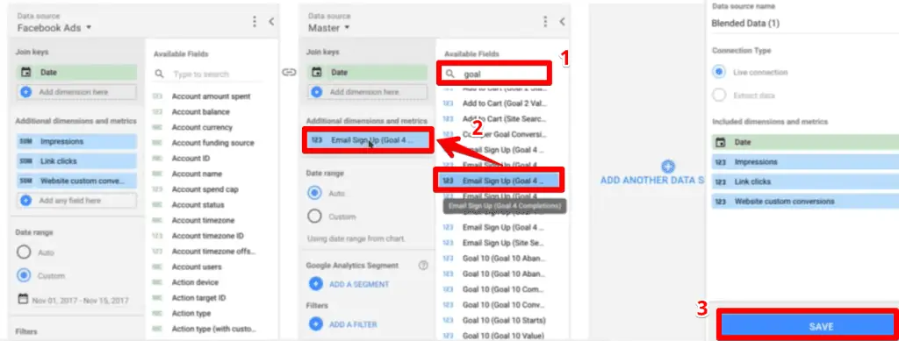Screen dimensions: 899x341
Task: Click 123 icon beside Goal 10 (Goal 10 Value)
Action: click(448, 335)
